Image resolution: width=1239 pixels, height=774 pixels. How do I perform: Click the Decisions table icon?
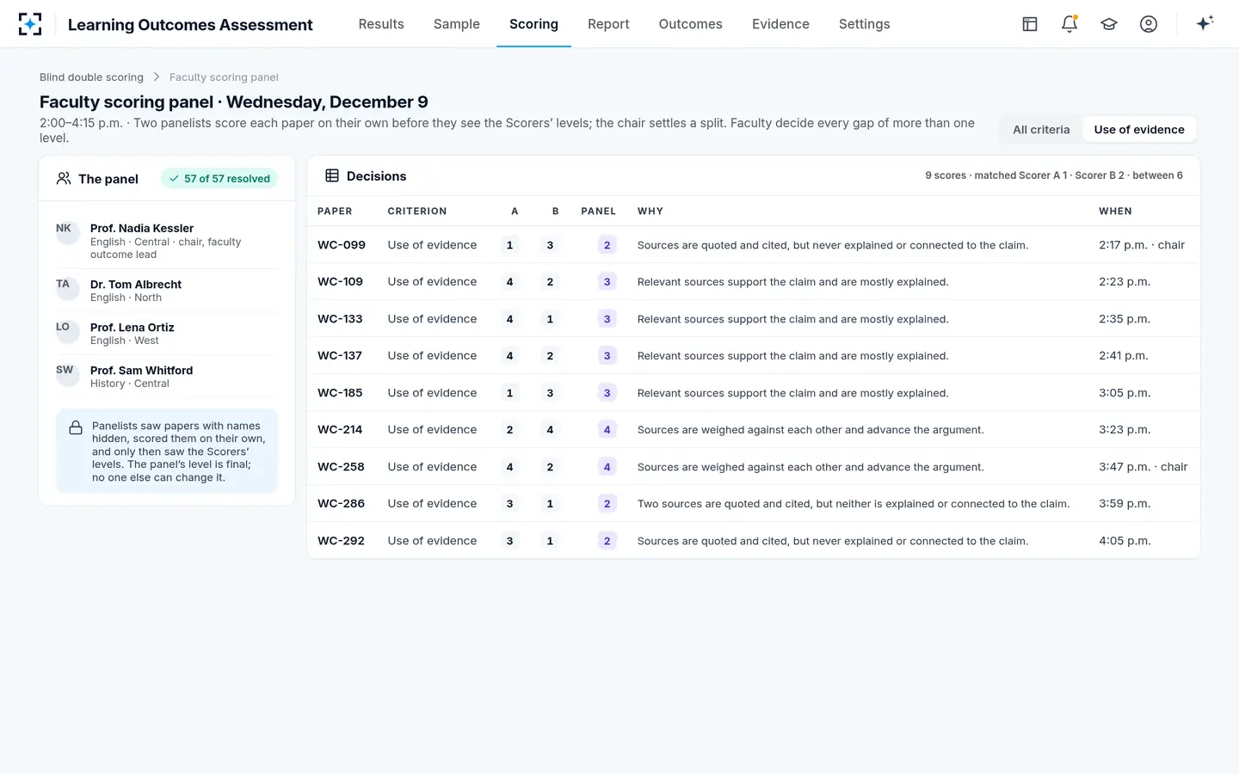point(332,176)
